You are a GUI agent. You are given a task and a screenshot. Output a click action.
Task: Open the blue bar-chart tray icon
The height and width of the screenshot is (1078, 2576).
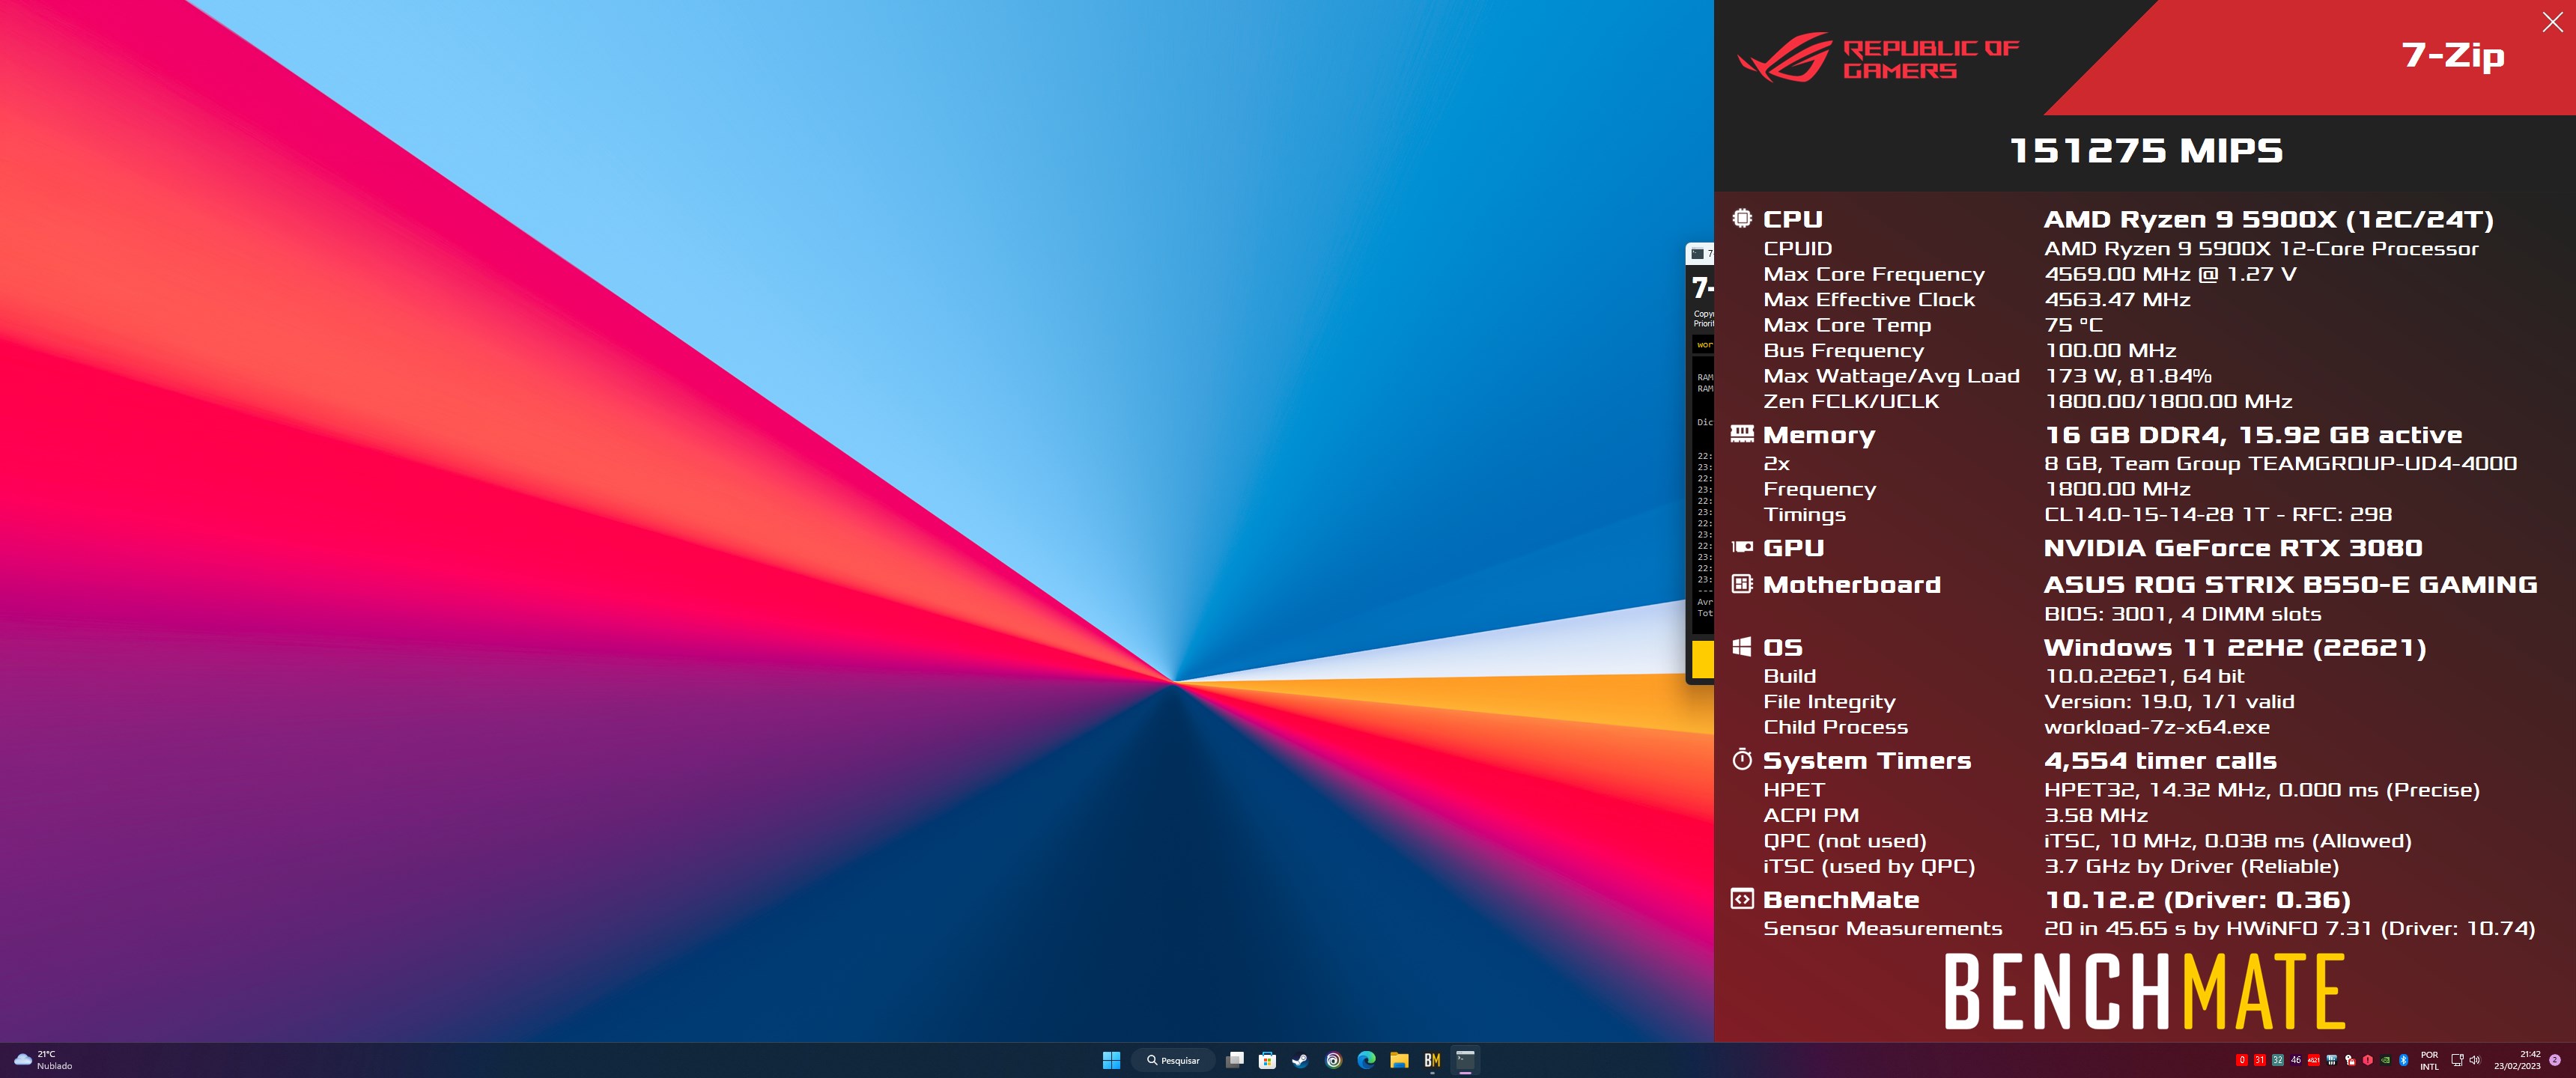(2332, 1060)
